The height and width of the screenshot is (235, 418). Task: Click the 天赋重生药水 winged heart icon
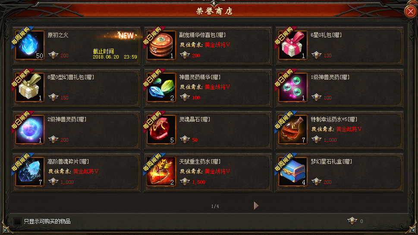(161, 172)
